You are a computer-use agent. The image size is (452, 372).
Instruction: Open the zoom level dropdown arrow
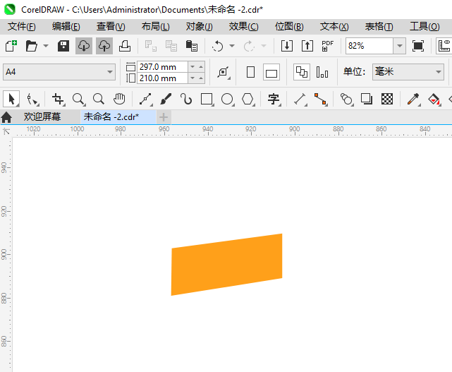[x=400, y=46]
